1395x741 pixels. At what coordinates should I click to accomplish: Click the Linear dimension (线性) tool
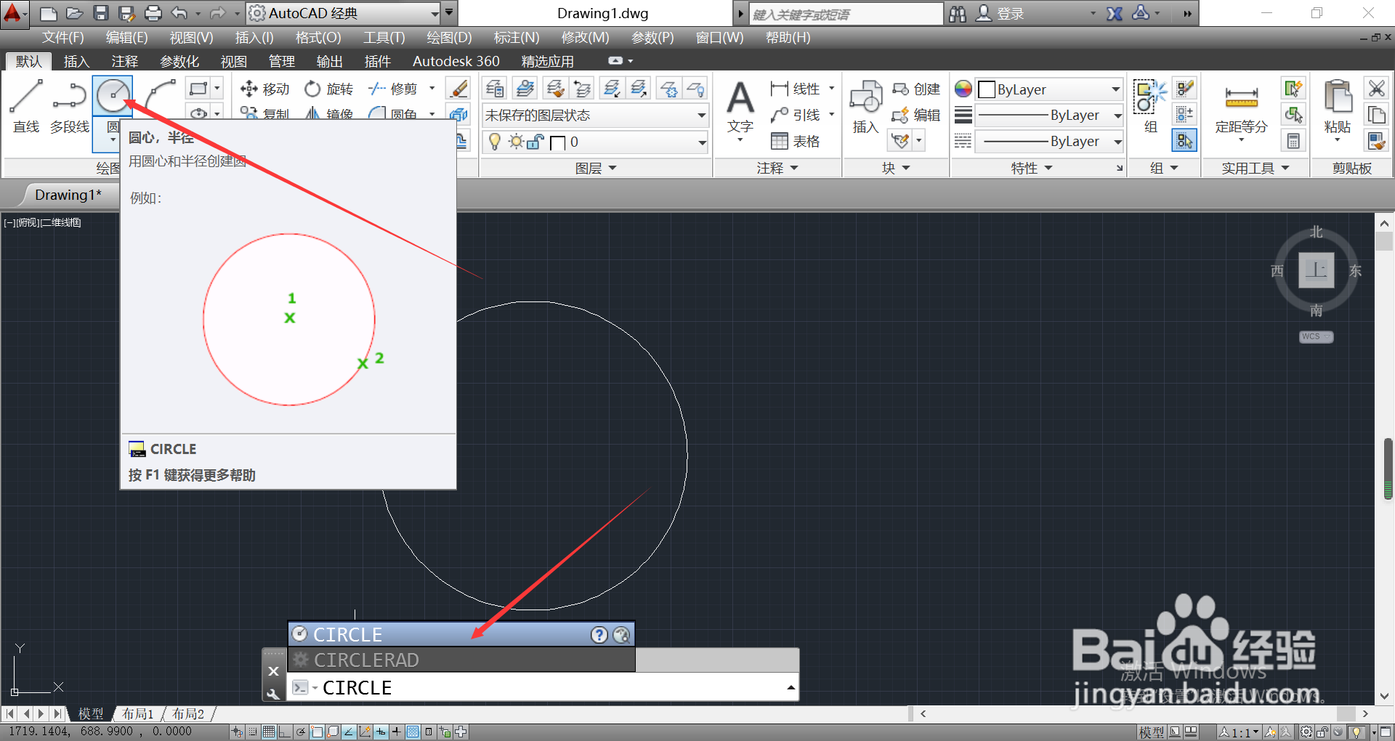tap(796, 89)
